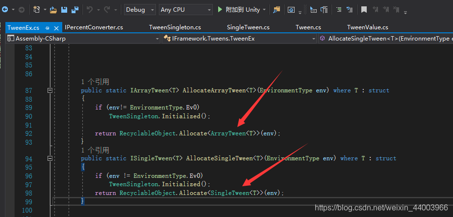Screen dimensions: 453x217
Task: Click the reference count above line 87
Action: [95, 82]
